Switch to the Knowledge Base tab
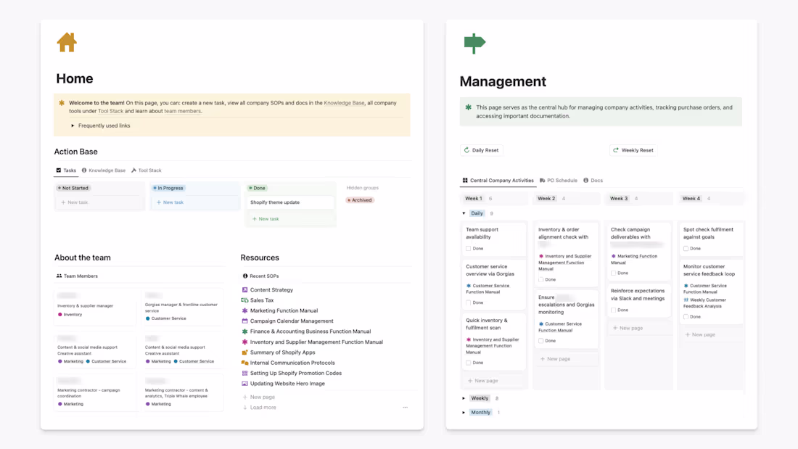 (103, 170)
